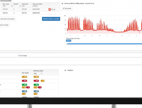This screenshot has height=108, width=142.
Task: Open the year period dropdown
Action: point(38,73)
